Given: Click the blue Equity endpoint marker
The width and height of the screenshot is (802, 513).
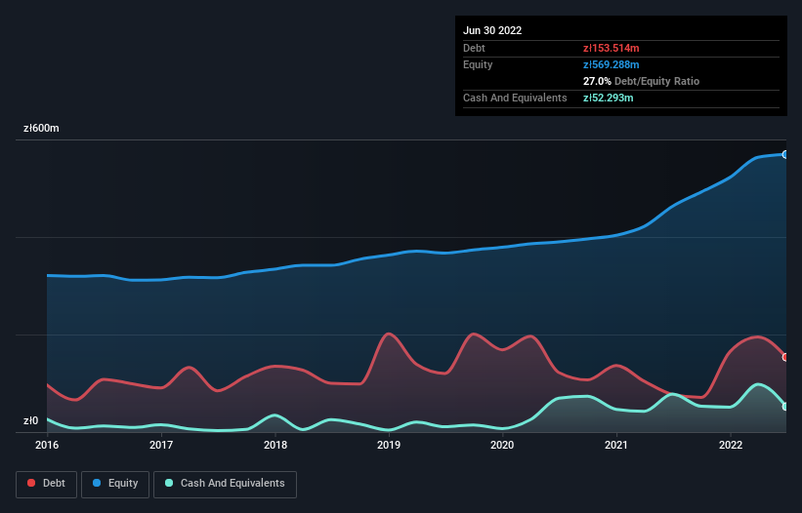Looking at the screenshot, I should 785,154.
